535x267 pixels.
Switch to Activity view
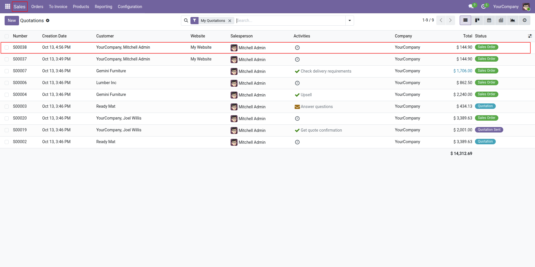(525, 20)
